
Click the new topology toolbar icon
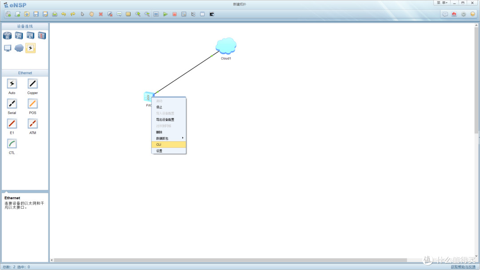pyautogui.click(x=8, y=14)
